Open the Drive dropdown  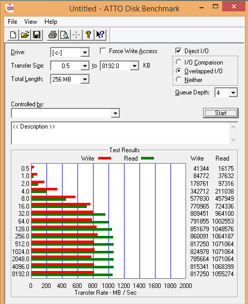[x=85, y=52]
